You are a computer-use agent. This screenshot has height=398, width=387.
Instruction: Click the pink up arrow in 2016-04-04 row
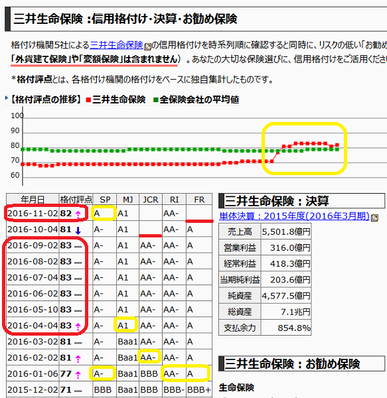78,326
